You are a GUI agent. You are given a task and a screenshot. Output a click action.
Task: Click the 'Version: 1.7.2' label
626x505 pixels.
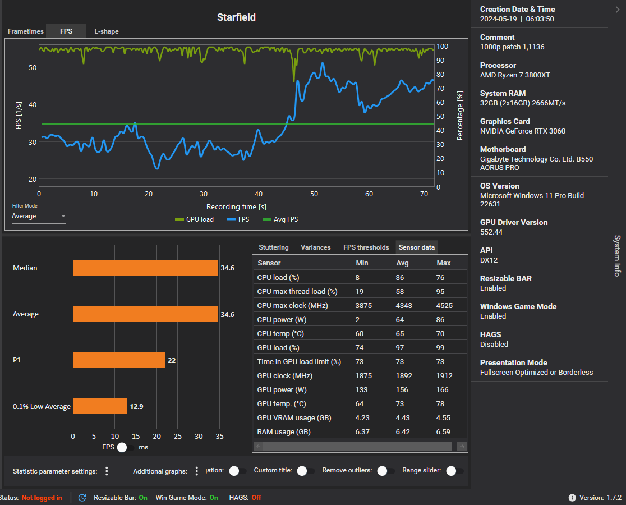point(600,497)
